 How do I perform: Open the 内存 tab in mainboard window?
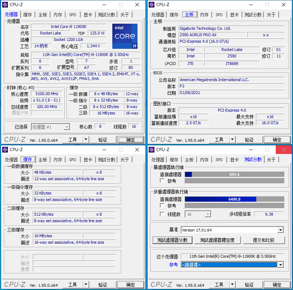pyautogui.click(x=204, y=15)
